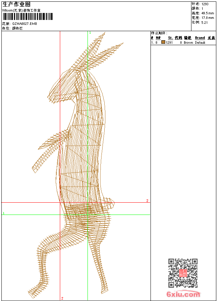Click the Default brand cell
The width and height of the screenshot is (217, 301).
200,42
